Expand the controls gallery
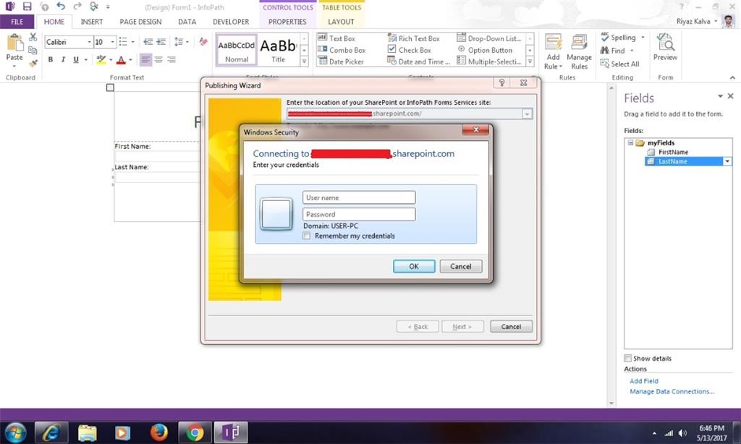The image size is (741, 444). pos(530,61)
